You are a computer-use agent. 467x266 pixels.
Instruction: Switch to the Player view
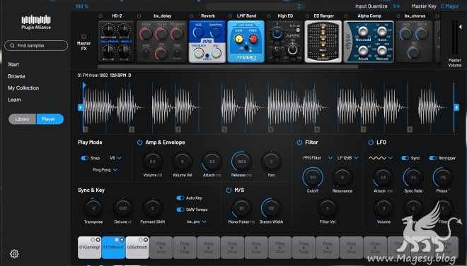[x=50, y=119]
